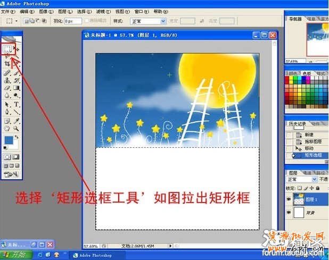Switch to the 颜色 color tab
The image size is (329, 260).
tap(292, 73)
